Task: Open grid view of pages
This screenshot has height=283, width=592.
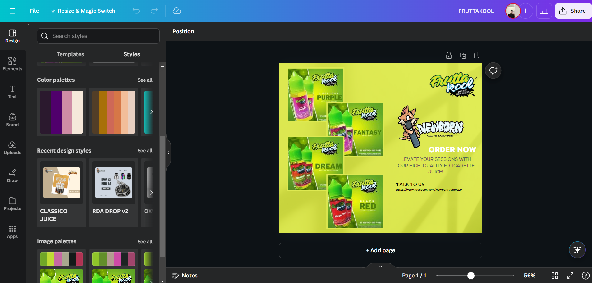Action: (x=555, y=276)
